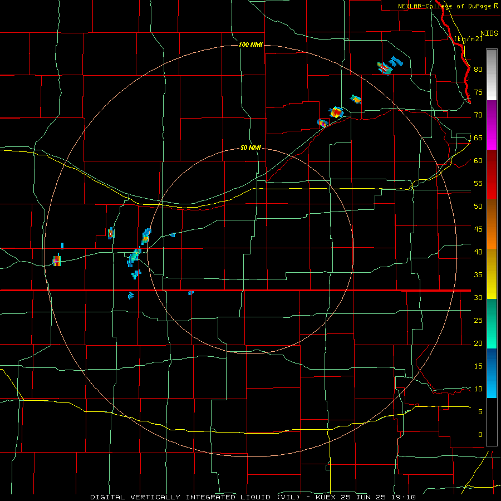Screen dimensions: 501x501
Task: Click the 60 value on the color scale
Action: (x=478, y=161)
